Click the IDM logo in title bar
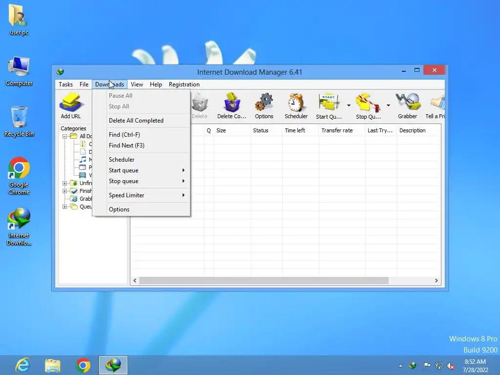This screenshot has height=375, width=500. pyautogui.click(x=60, y=72)
